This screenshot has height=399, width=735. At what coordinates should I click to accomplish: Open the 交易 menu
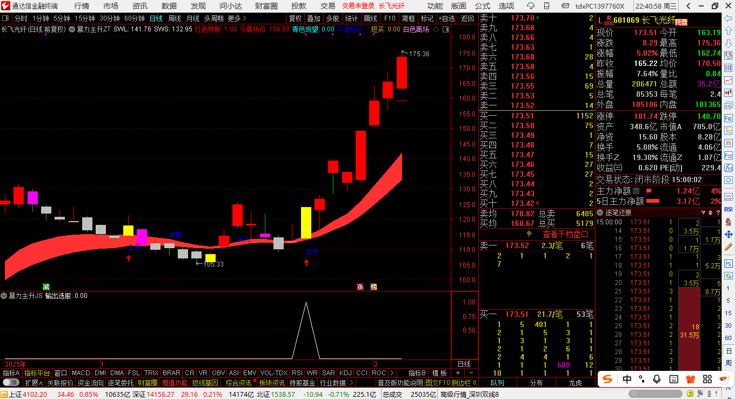coord(328,6)
